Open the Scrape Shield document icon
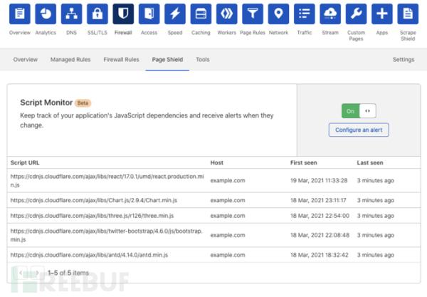The width and height of the screenshot is (427, 297). 407,14
